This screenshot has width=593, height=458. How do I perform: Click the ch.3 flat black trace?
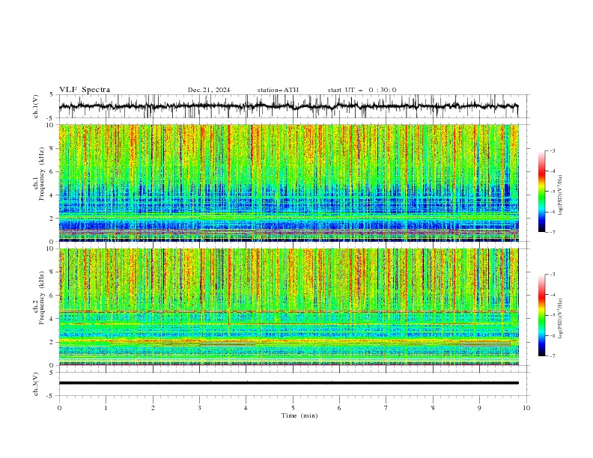pos(288,383)
